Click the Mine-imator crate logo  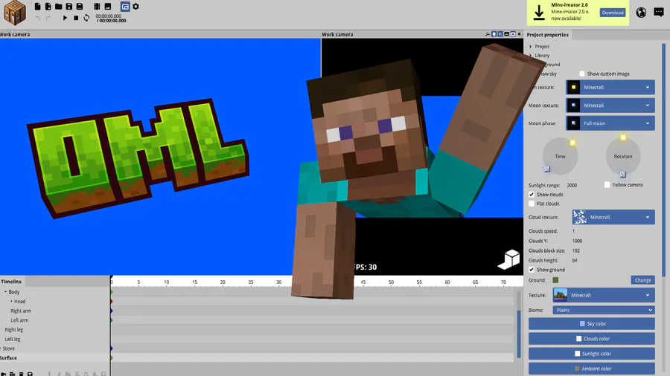coord(15,13)
